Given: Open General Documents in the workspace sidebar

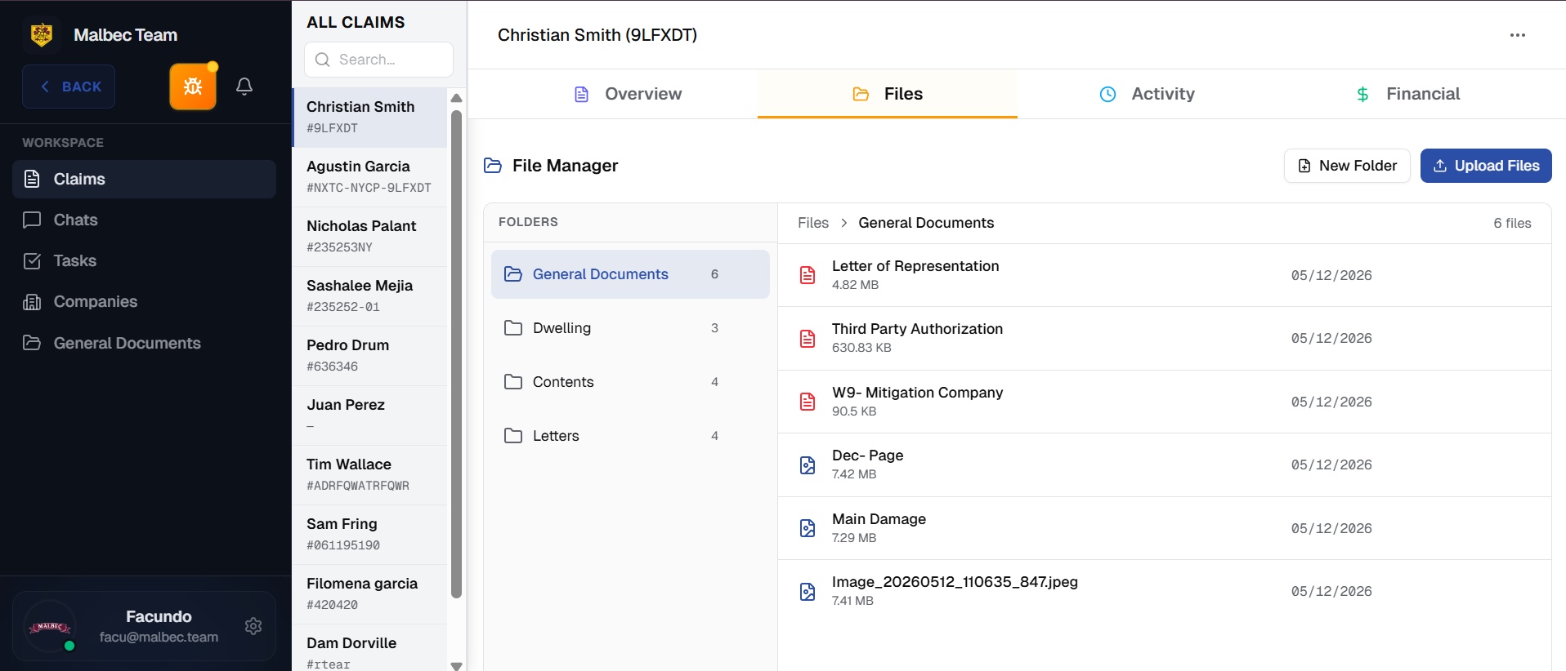Looking at the screenshot, I should tap(144, 343).
